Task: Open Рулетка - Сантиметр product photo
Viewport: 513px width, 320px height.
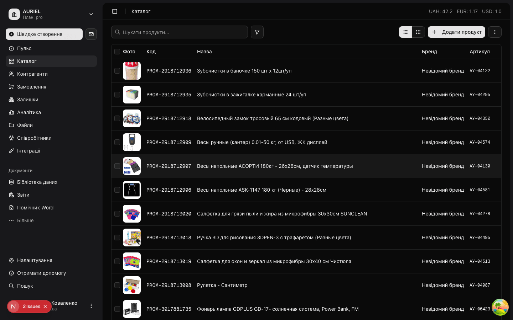Action: pos(132,285)
